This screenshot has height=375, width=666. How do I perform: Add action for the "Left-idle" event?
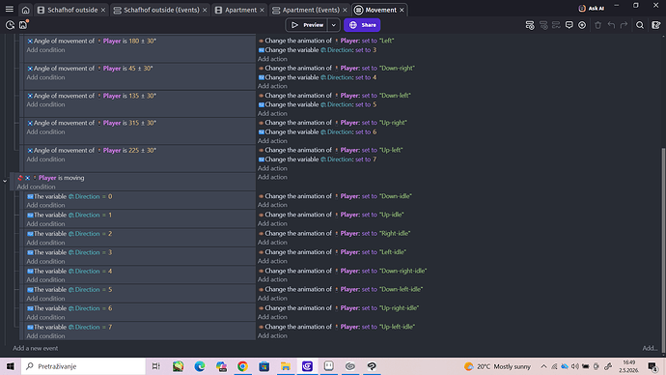pos(272,261)
